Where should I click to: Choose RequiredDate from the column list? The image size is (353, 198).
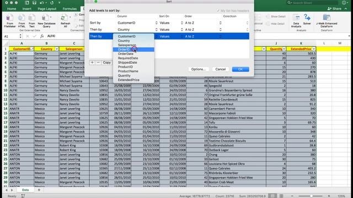point(133,58)
